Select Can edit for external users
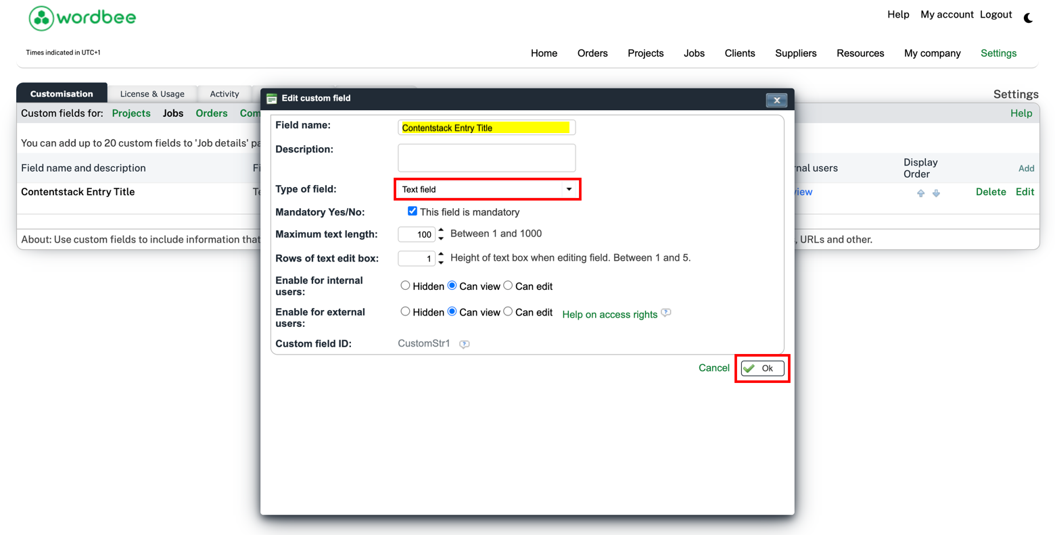The width and height of the screenshot is (1055, 535). (x=508, y=311)
